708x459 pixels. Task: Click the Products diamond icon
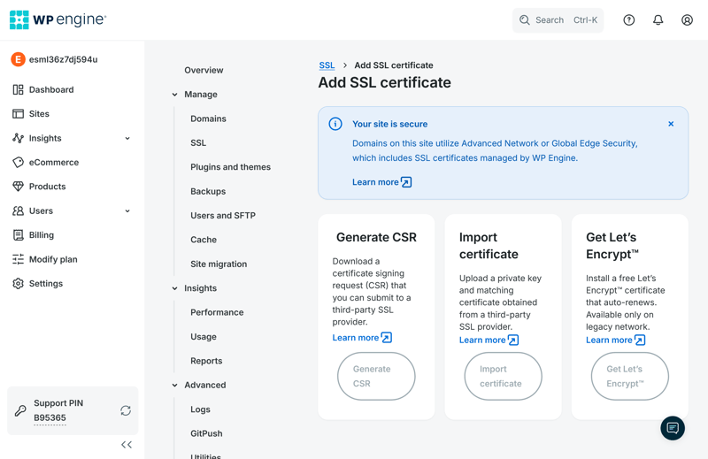(x=18, y=187)
